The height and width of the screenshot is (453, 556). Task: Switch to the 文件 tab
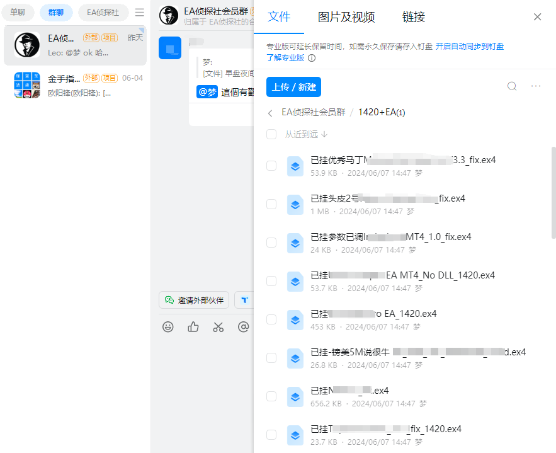pyautogui.click(x=279, y=16)
